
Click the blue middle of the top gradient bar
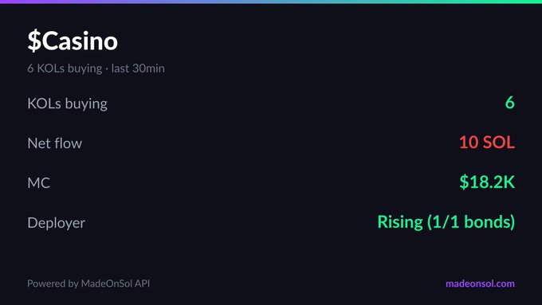click(x=271, y=2)
